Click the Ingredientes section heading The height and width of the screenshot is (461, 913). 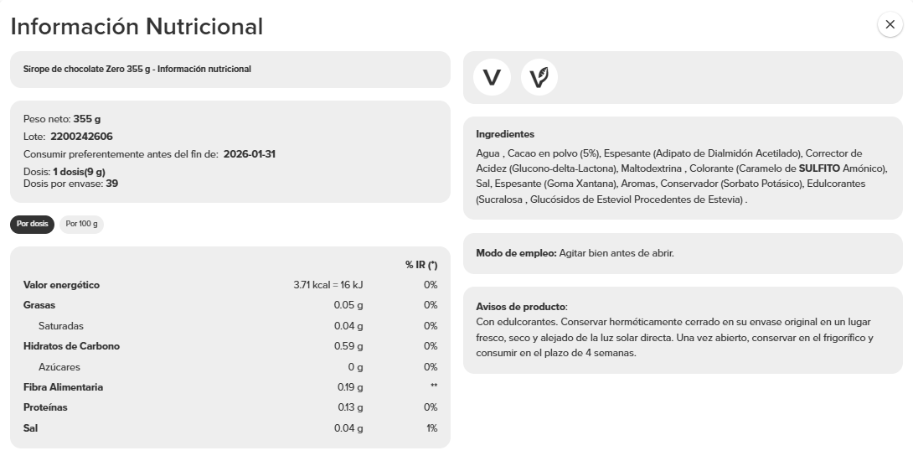click(504, 134)
